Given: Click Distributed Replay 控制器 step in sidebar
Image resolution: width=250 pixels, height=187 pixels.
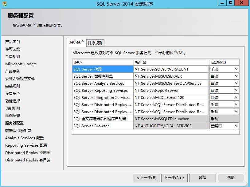Looking at the screenshot, I should coord(28,152).
